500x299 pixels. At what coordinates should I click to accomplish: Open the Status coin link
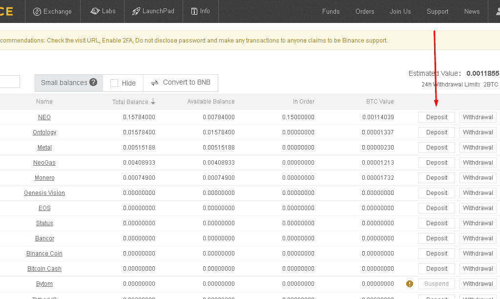[44, 223]
